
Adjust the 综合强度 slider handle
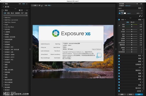[x=137, y=4]
